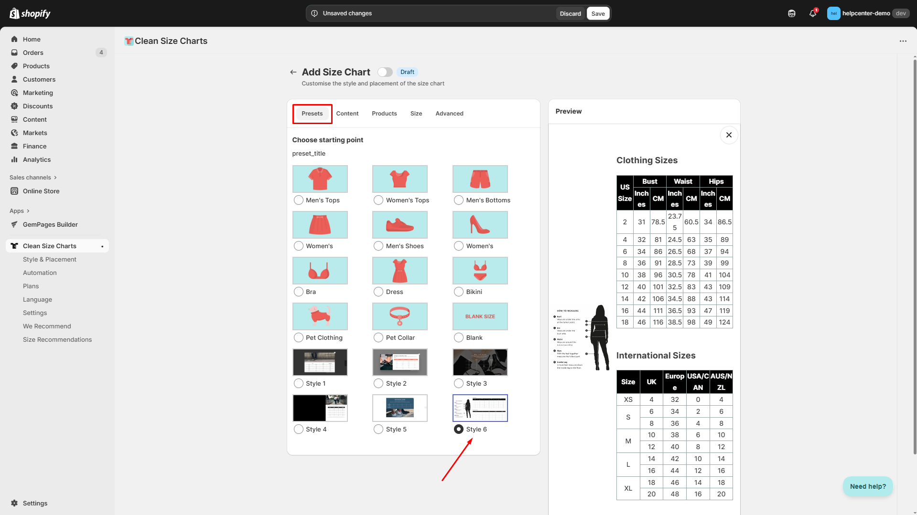
Task: Select the Style 1 preset thumbnail
Action: tap(320, 362)
